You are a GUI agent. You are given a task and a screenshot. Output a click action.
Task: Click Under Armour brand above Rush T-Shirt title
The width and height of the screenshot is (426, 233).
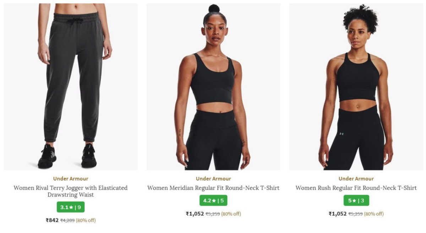[x=356, y=179]
